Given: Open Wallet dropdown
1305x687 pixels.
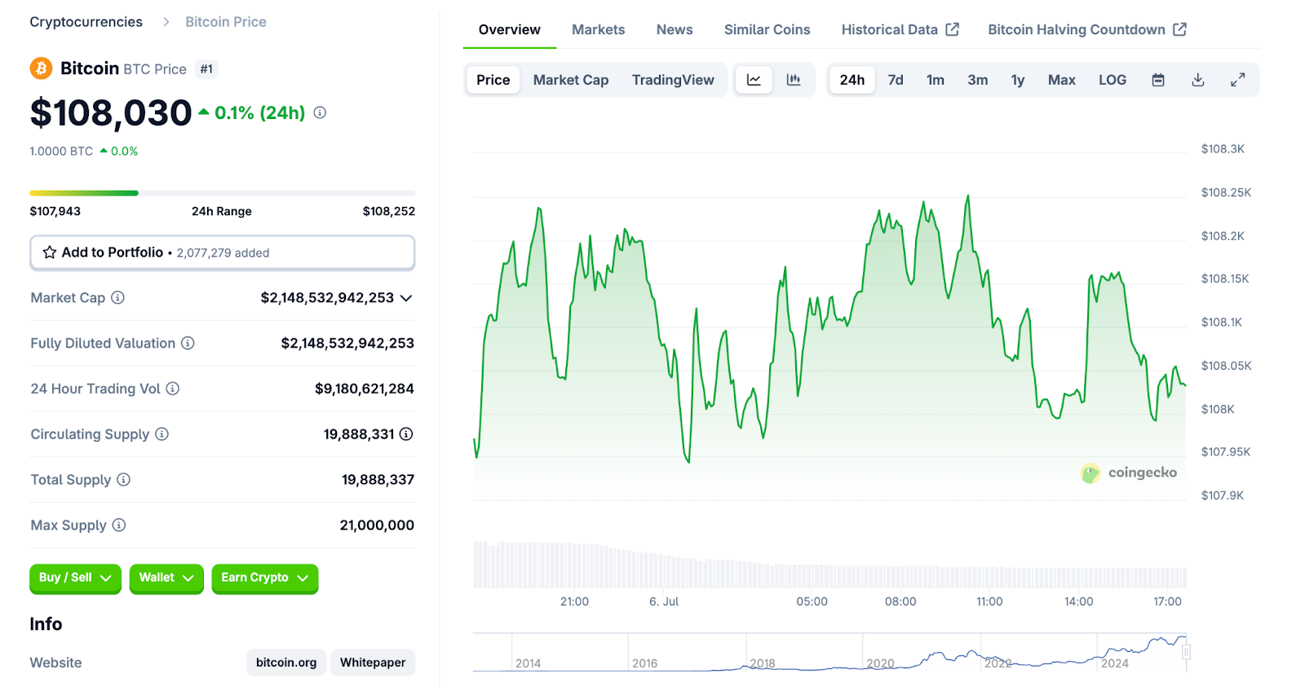Looking at the screenshot, I should (x=166, y=578).
